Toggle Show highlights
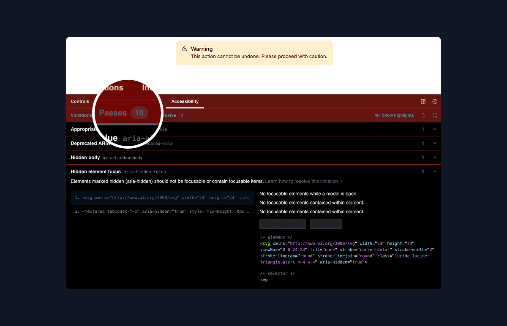This screenshot has height=326, width=507. tap(394, 115)
